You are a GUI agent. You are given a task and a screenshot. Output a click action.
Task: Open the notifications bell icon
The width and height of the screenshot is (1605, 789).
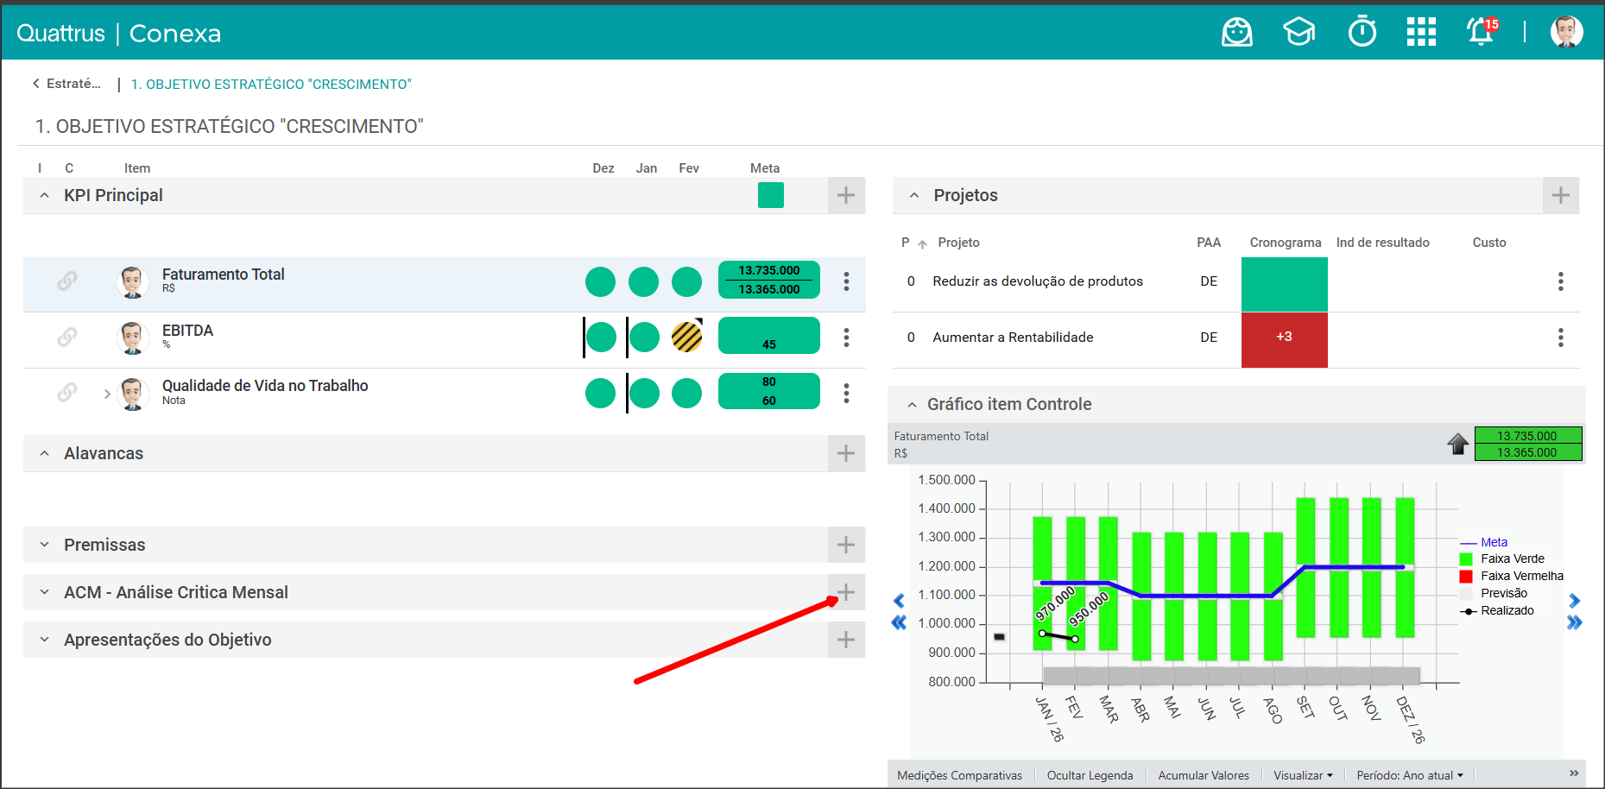[1481, 33]
